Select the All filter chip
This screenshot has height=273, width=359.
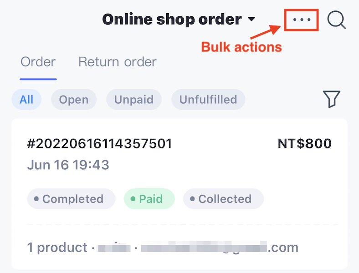coord(26,100)
